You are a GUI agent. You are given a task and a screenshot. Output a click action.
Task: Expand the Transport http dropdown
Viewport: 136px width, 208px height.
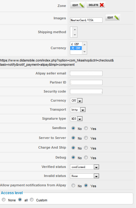[77, 110]
